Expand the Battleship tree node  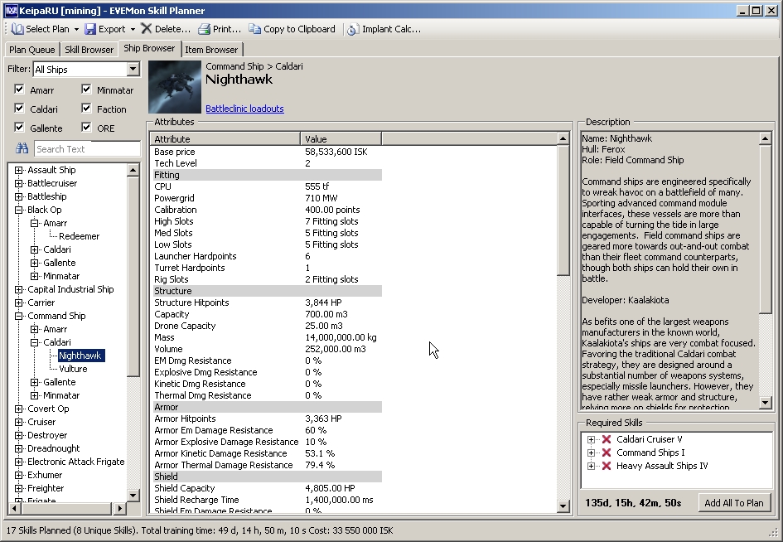pyautogui.click(x=19, y=196)
